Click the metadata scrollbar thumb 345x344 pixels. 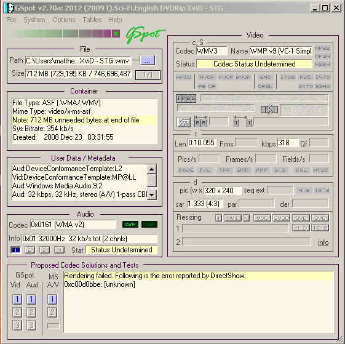point(152,180)
